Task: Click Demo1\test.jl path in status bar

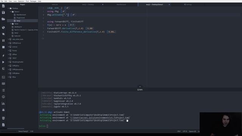Action: (23, 131)
